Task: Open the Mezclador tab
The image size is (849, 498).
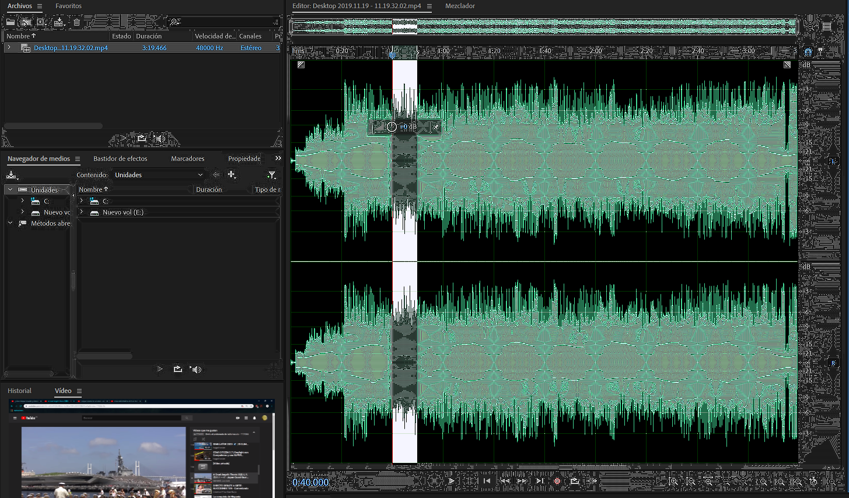Action: click(x=460, y=6)
